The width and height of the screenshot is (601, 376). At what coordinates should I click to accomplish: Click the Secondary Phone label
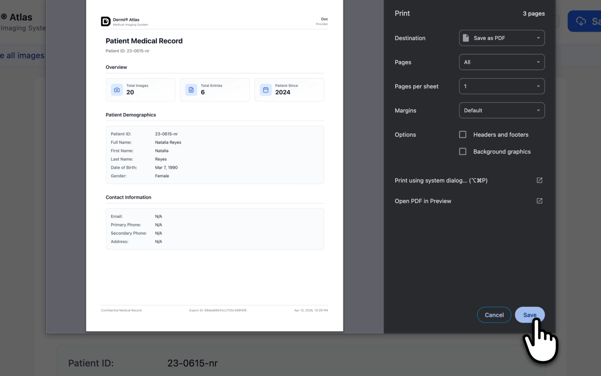(x=129, y=233)
